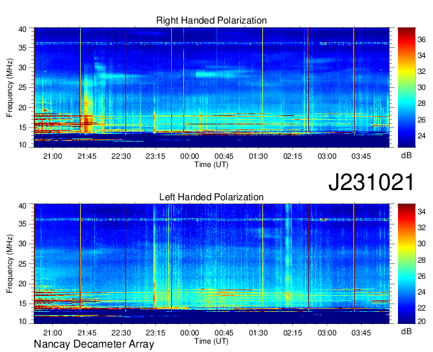This screenshot has width=433, height=352.
Task: Click the left-handed spectrogram color bar
Action: (406, 264)
